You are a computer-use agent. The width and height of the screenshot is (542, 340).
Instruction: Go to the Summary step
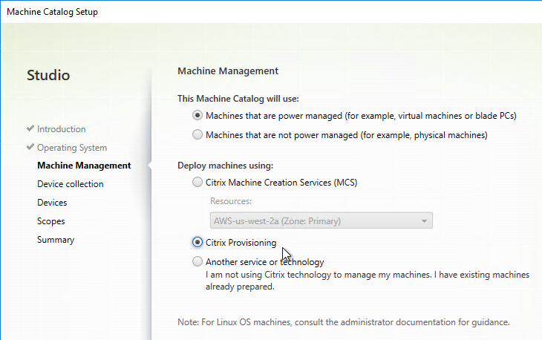(x=56, y=240)
